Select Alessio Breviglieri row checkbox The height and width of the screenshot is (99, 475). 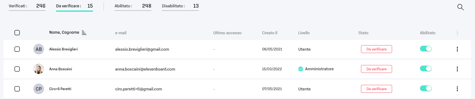tap(17, 49)
